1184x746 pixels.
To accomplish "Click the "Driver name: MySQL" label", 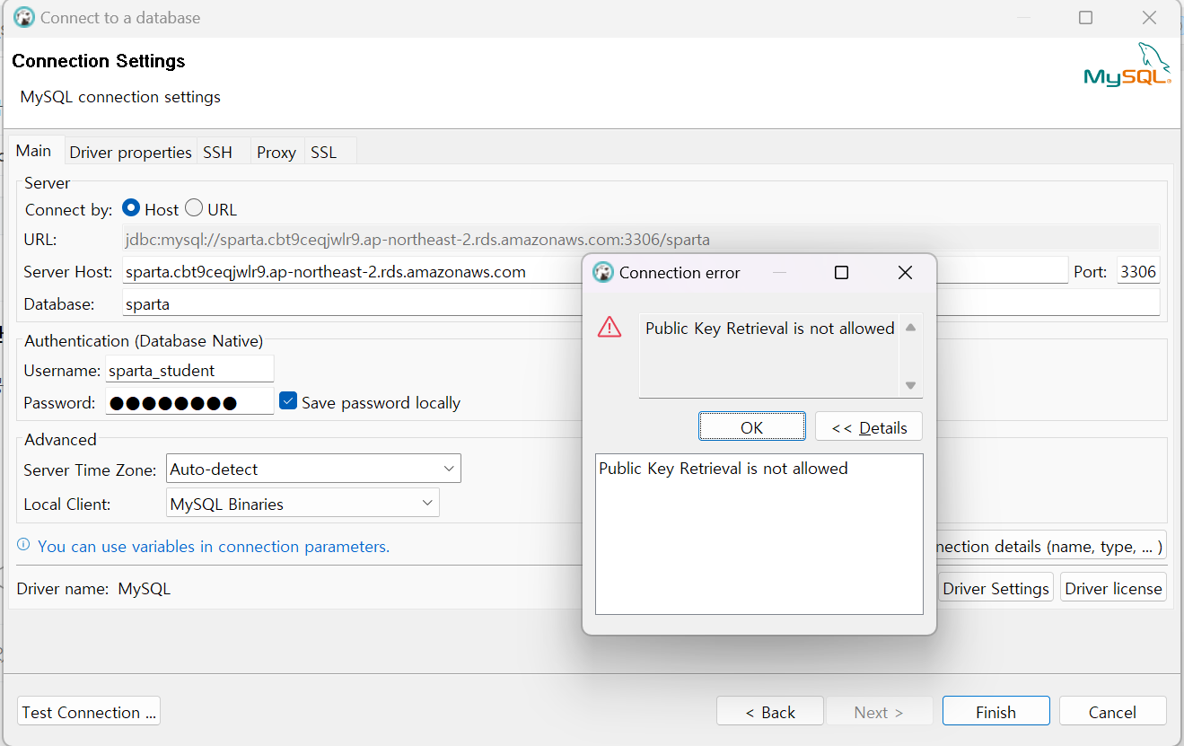I will click(93, 589).
